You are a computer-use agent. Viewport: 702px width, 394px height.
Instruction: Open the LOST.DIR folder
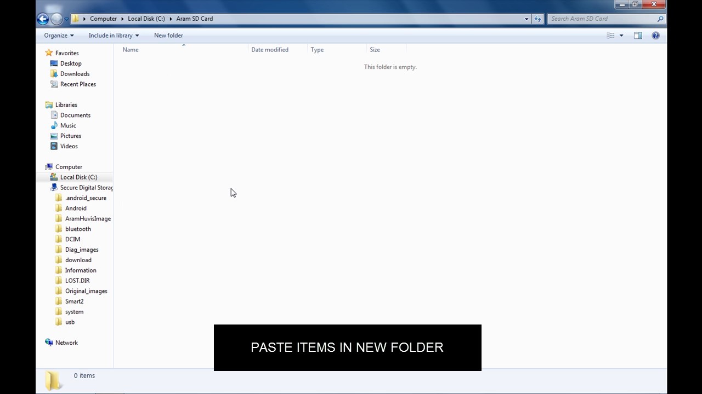click(77, 281)
